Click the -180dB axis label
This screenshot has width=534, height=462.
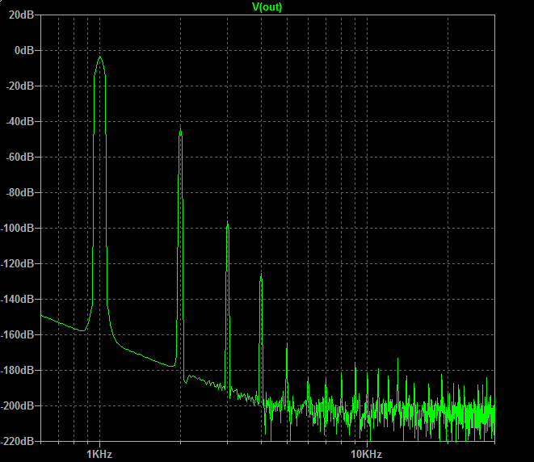pyautogui.click(x=18, y=371)
